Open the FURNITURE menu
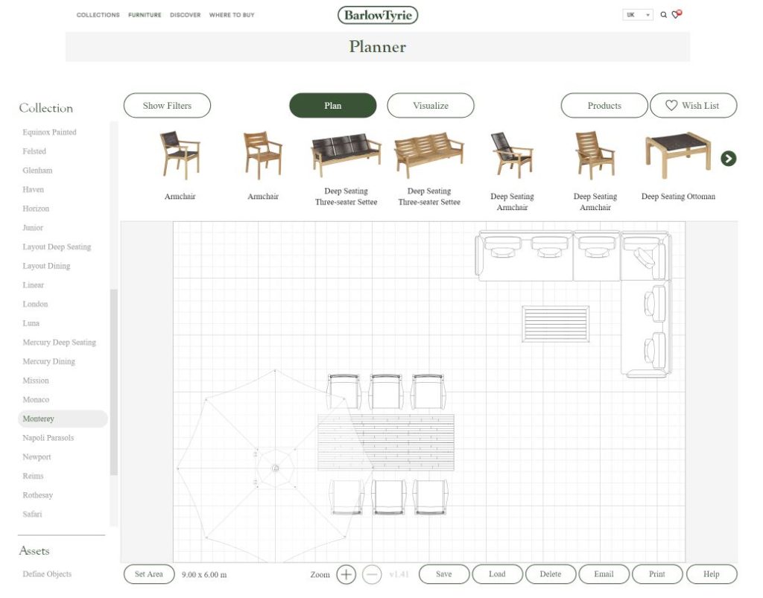This screenshot has width=763, height=598. click(x=145, y=15)
